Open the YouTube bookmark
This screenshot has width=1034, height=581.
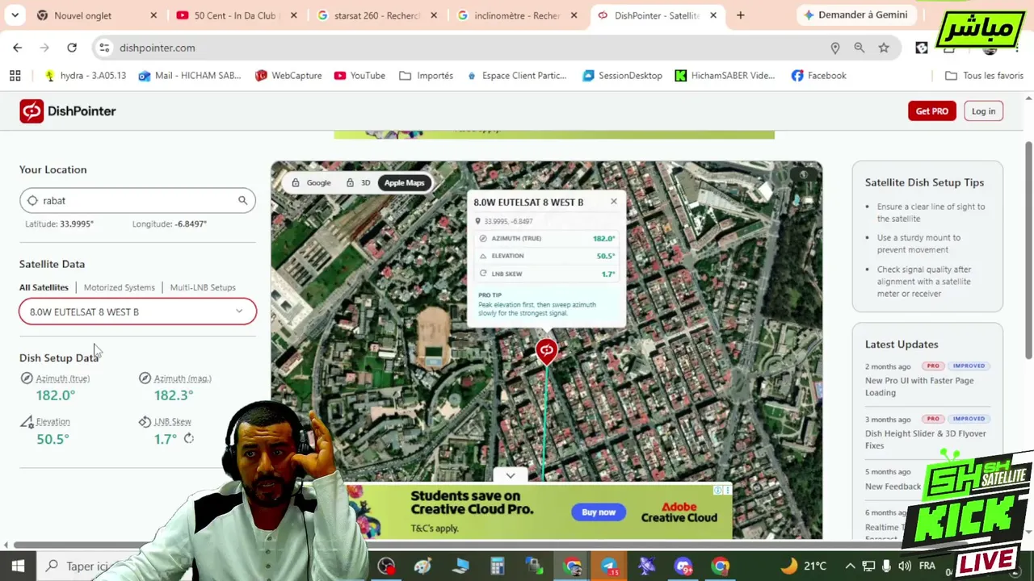coord(359,75)
